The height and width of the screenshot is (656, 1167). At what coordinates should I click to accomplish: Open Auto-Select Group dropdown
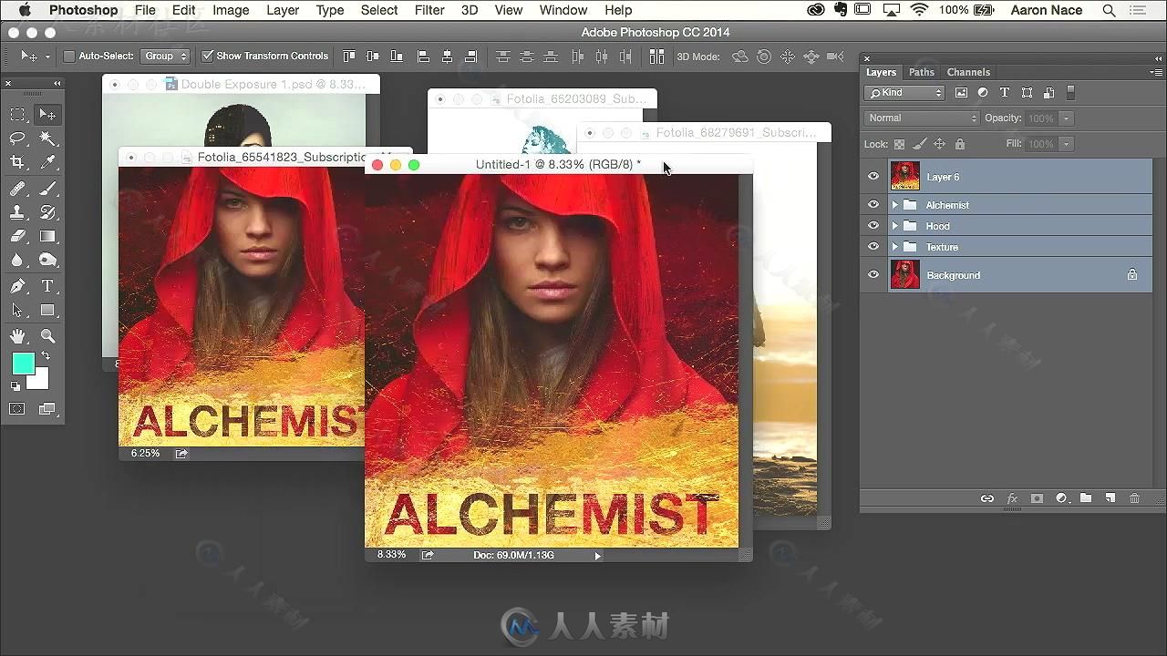pos(165,56)
